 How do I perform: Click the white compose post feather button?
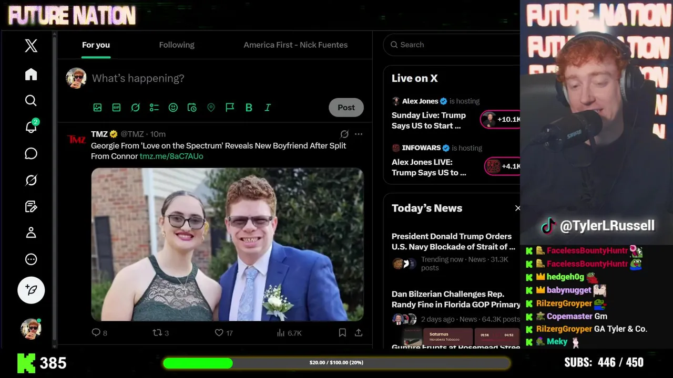coord(31,290)
